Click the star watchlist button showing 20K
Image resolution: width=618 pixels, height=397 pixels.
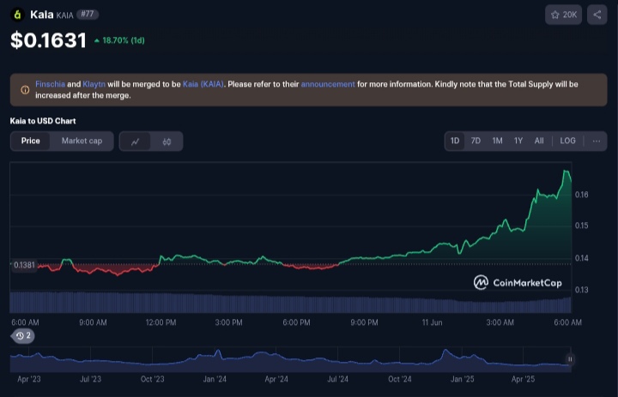(x=564, y=15)
